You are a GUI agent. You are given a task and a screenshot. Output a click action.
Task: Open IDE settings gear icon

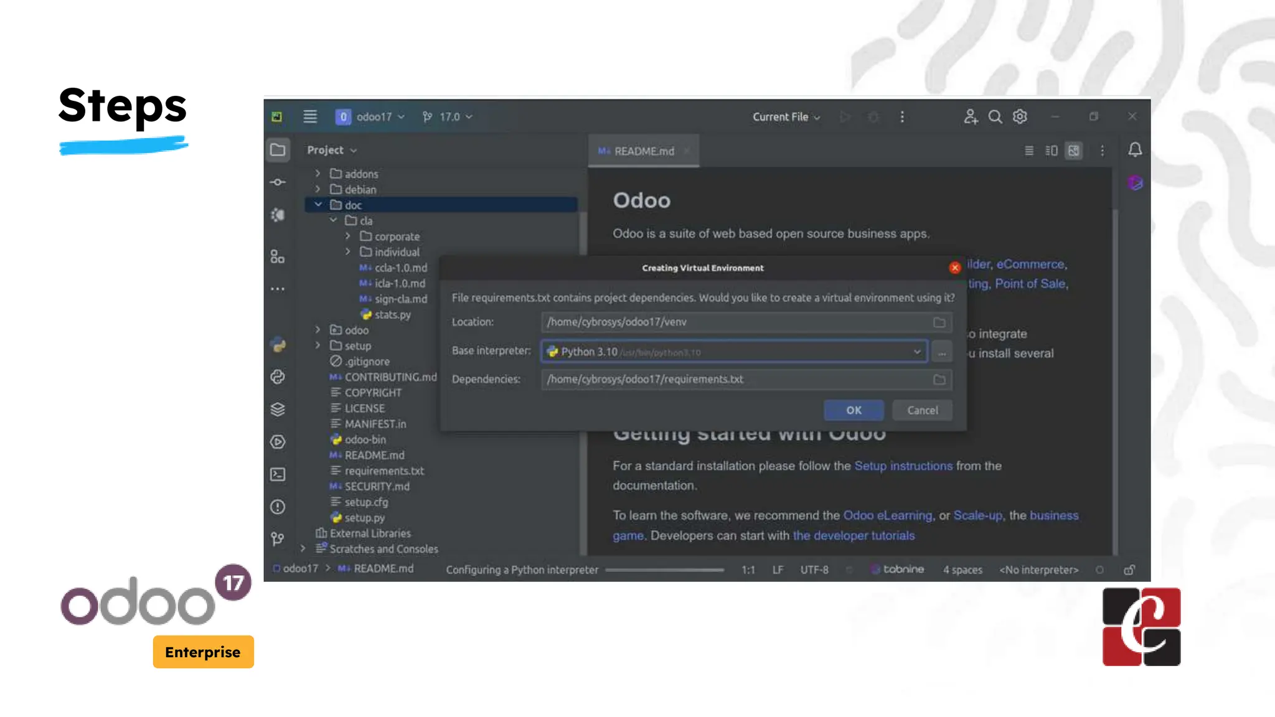pos(1020,117)
